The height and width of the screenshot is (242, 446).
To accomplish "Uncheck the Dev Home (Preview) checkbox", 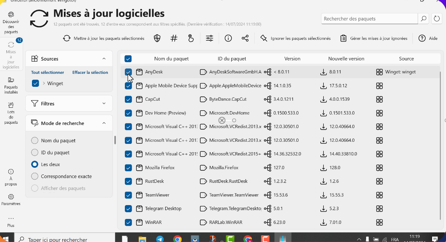I will pyautogui.click(x=128, y=113).
